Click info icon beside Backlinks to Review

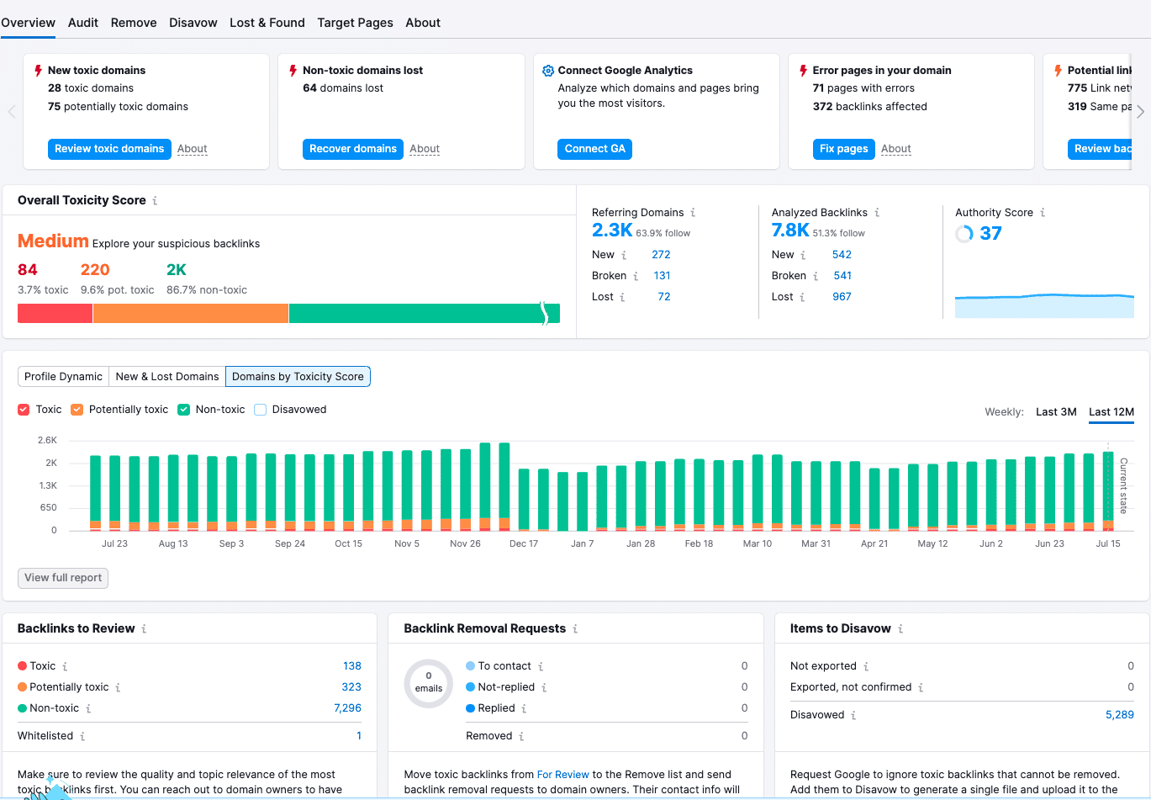(x=144, y=629)
